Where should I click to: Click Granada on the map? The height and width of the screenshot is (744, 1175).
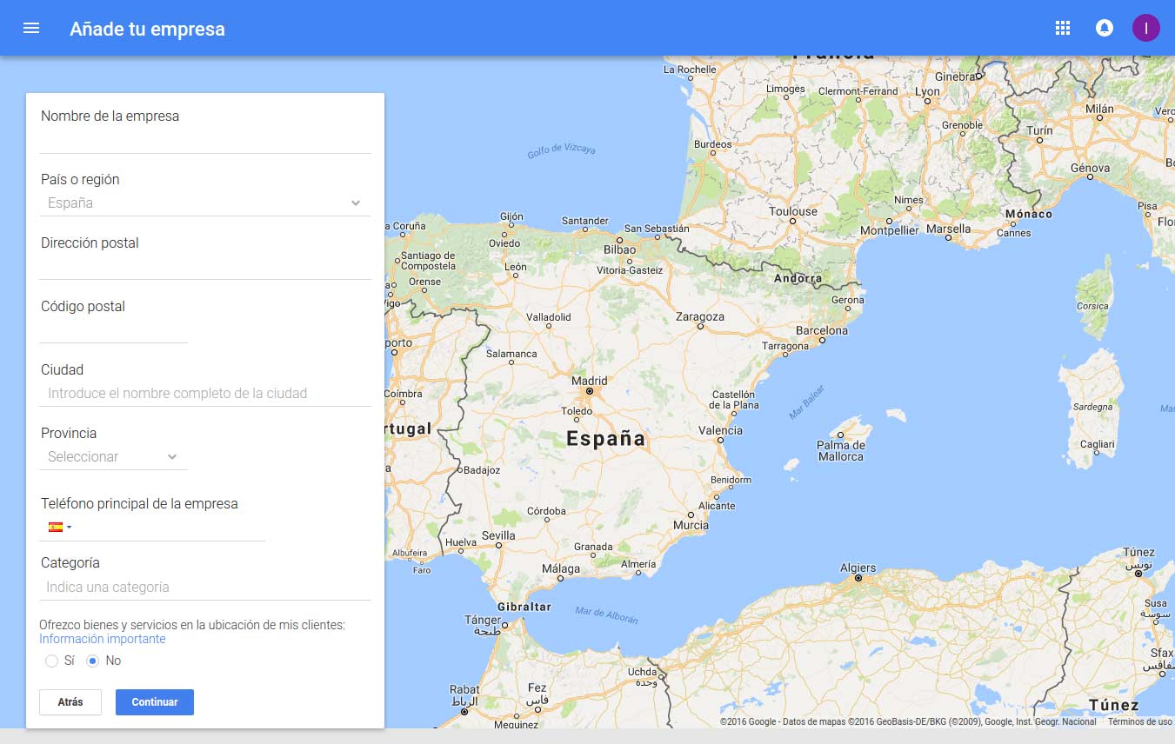593,547
